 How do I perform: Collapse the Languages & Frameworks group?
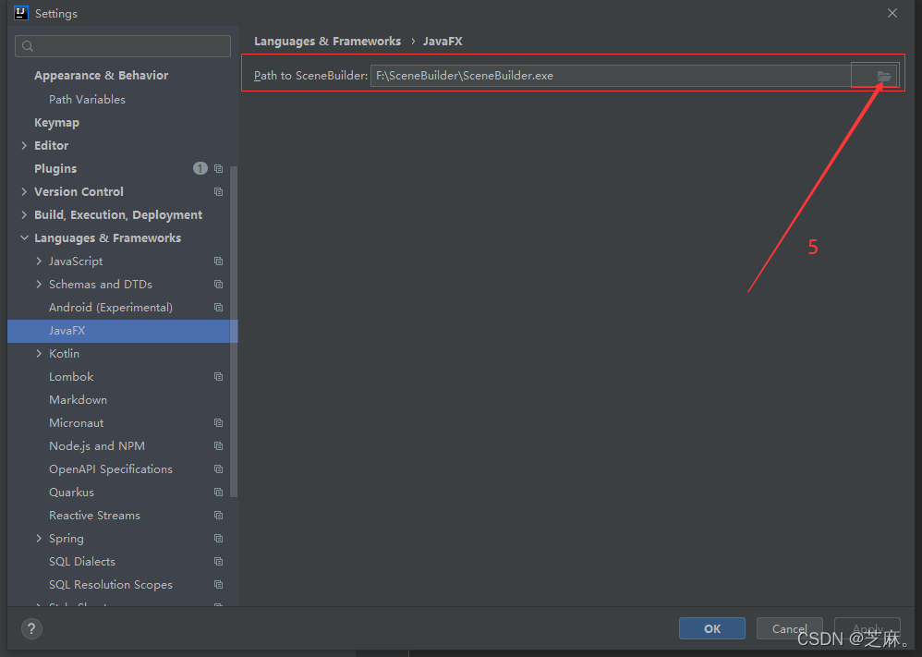[24, 237]
